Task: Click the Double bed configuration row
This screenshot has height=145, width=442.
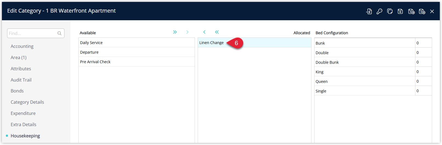Action: pos(365,53)
